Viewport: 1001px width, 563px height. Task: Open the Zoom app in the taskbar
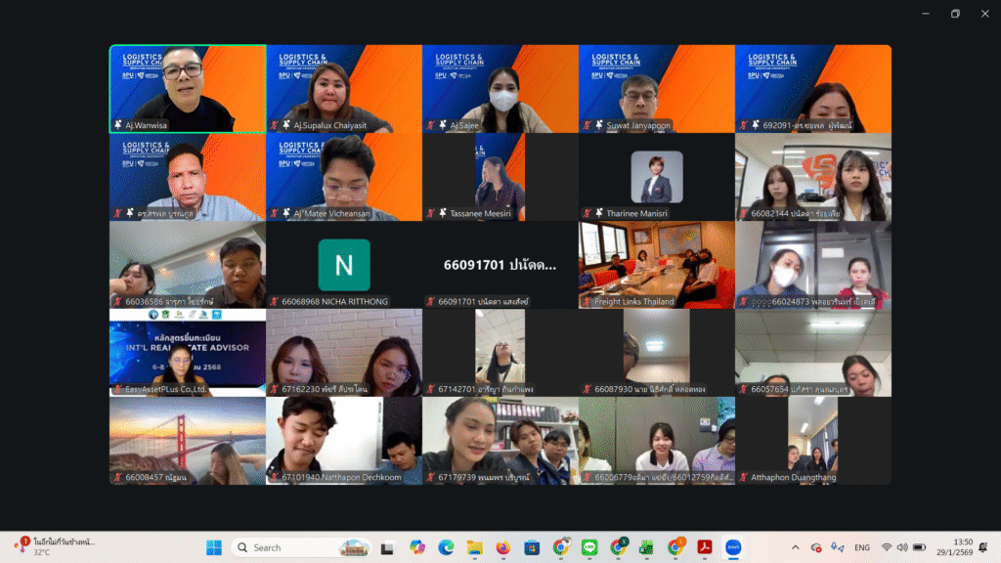coord(732,547)
